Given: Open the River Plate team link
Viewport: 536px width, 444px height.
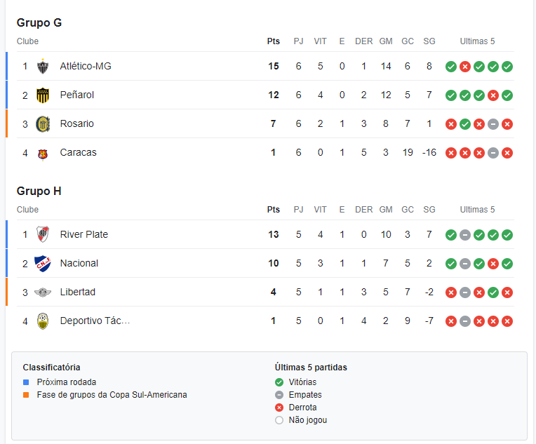Looking at the screenshot, I should pos(84,234).
